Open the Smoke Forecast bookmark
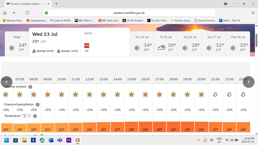This screenshot has width=258, height=145. tap(205, 21)
